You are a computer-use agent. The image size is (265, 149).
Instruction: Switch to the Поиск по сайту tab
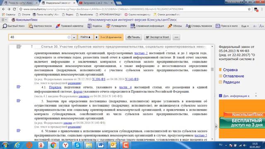click(x=20, y=3)
